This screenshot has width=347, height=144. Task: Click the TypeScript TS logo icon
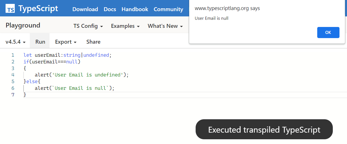10,9
